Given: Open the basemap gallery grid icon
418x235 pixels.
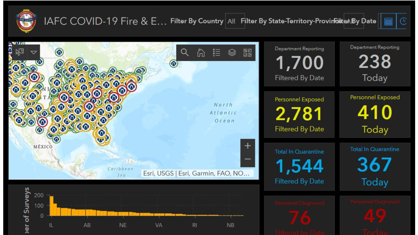Looking at the screenshot, I should click(248, 53).
